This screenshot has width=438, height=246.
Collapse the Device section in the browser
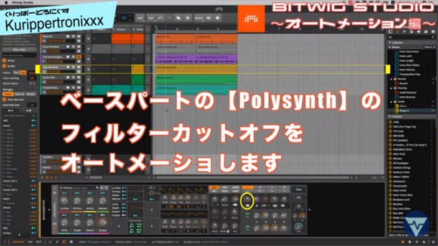pyautogui.click(x=389, y=47)
